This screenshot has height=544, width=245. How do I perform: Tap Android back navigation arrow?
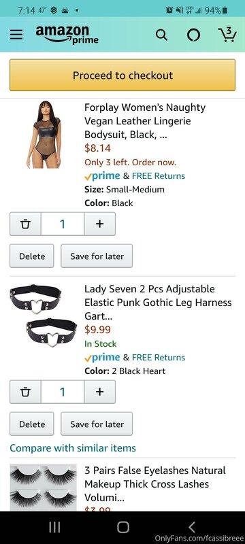point(191,527)
